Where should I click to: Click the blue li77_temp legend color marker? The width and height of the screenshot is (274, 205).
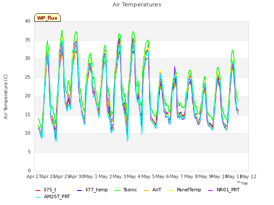[x=80, y=190]
